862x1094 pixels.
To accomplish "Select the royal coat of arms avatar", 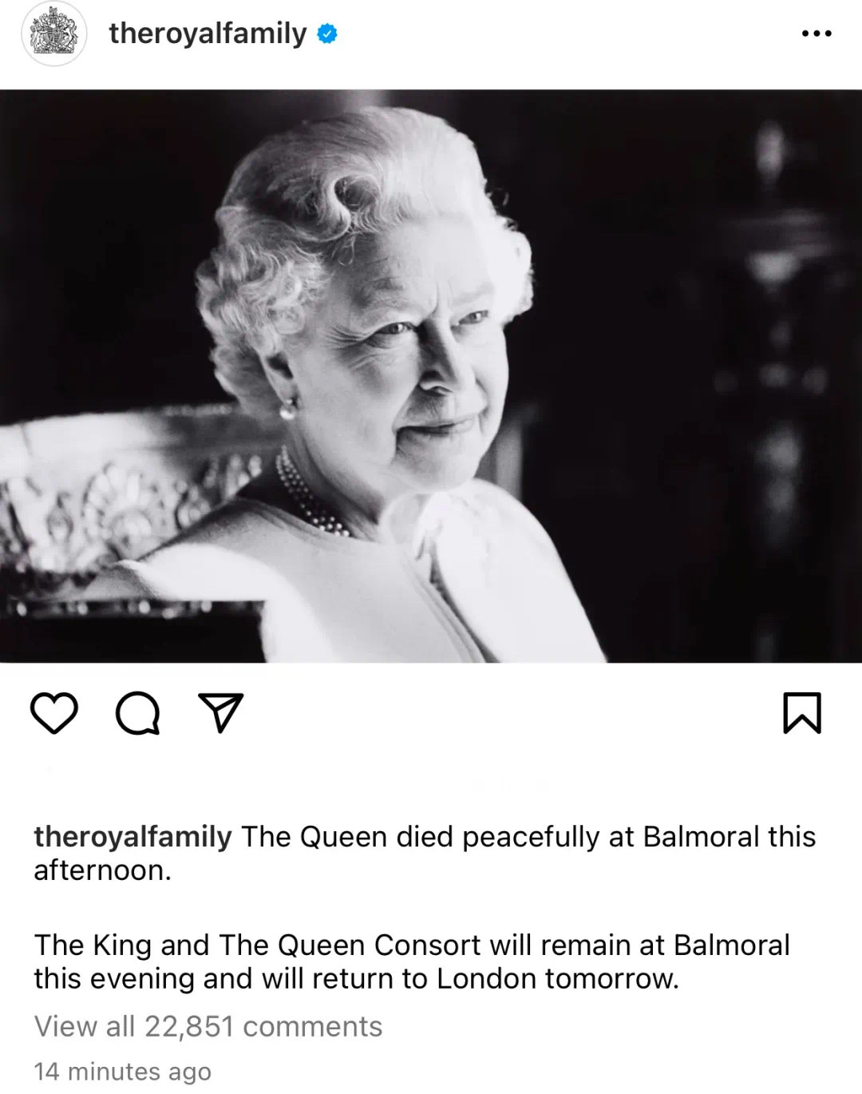I will (53, 34).
